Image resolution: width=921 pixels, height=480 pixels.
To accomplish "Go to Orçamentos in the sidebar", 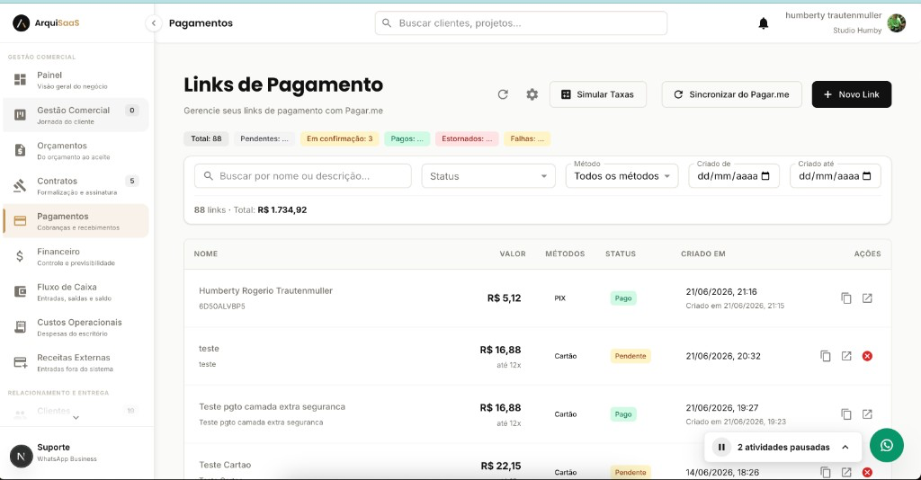I will [x=76, y=150].
